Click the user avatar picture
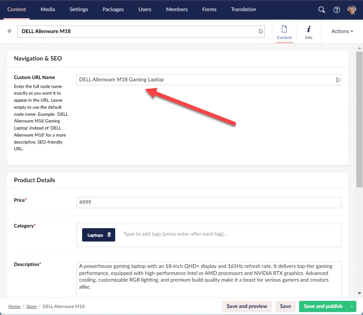Viewport: 363px width, 315px height. (351, 10)
